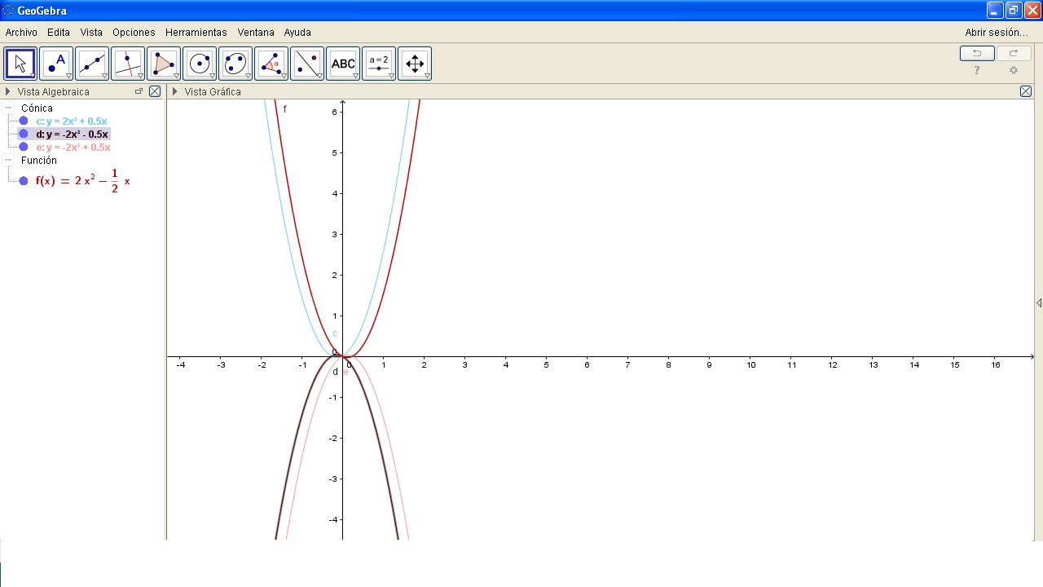1043x587 pixels.
Task: Expand Vista Gráfica style bar triangle
Action: [x=175, y=91]
